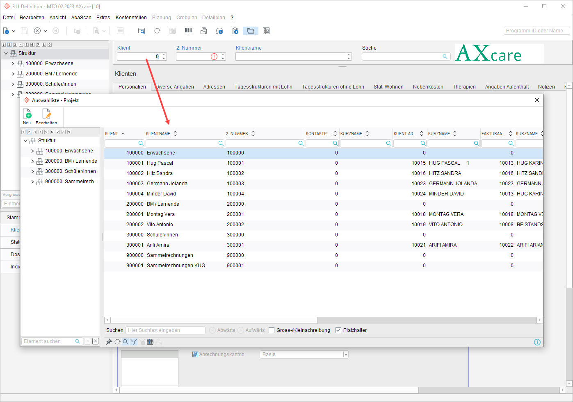Image resolution: width=573 pixels, height=402 pixels.
Task: Click the pin icon in the dialog's bottom toolbar
Action: click(109, 342)
